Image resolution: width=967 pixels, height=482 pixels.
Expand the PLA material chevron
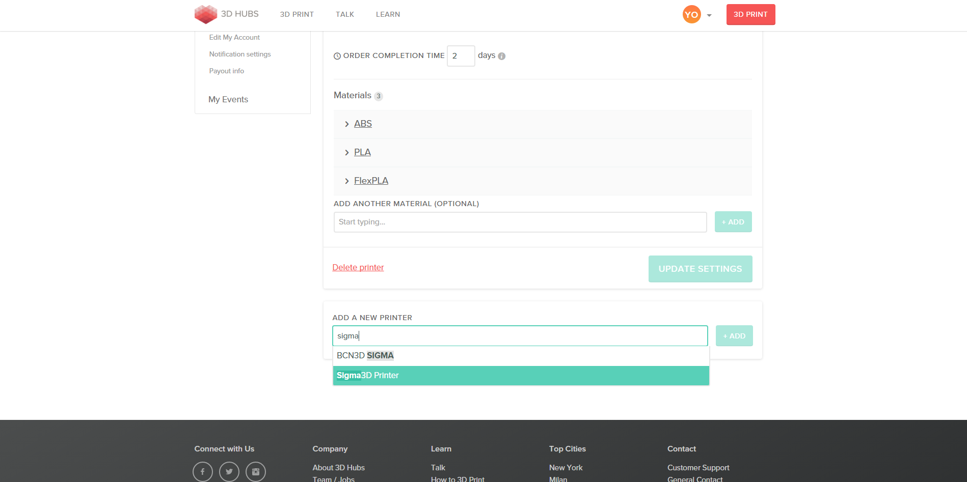[347, 153]
